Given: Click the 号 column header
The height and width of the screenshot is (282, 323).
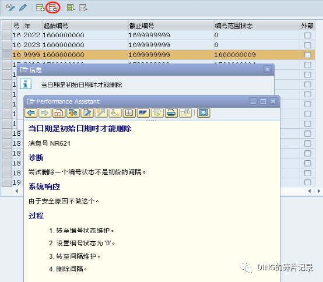Looking at the screenshot, I should tap(17, 25).
